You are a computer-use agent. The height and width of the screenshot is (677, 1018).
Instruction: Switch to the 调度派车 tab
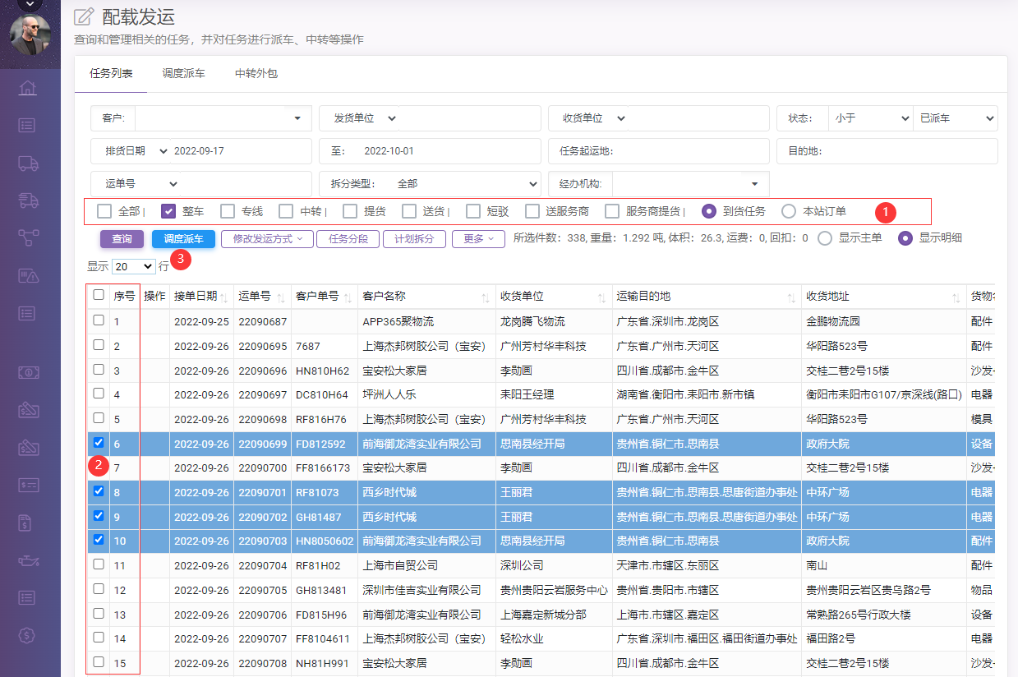[x=183, y=73]
